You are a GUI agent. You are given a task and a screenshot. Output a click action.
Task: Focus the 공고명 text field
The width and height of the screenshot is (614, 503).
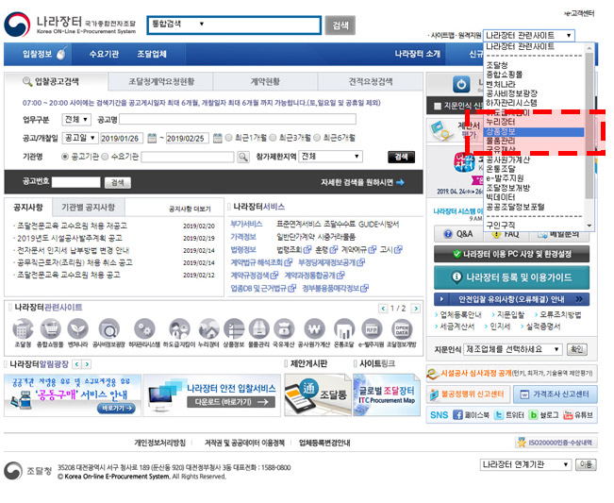pos(238,119)
